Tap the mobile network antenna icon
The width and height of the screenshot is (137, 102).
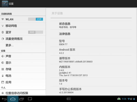click(x=3, y=26)
